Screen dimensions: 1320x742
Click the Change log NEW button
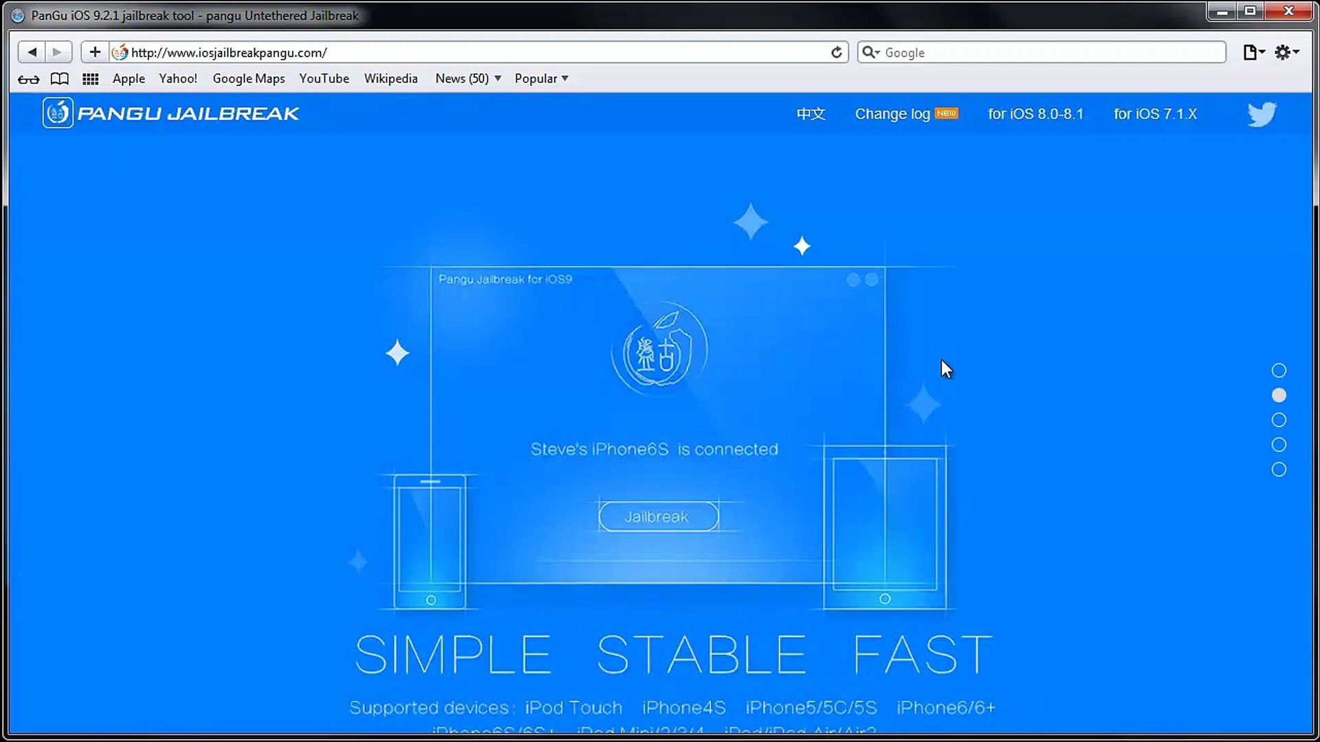tap(905, 113)
